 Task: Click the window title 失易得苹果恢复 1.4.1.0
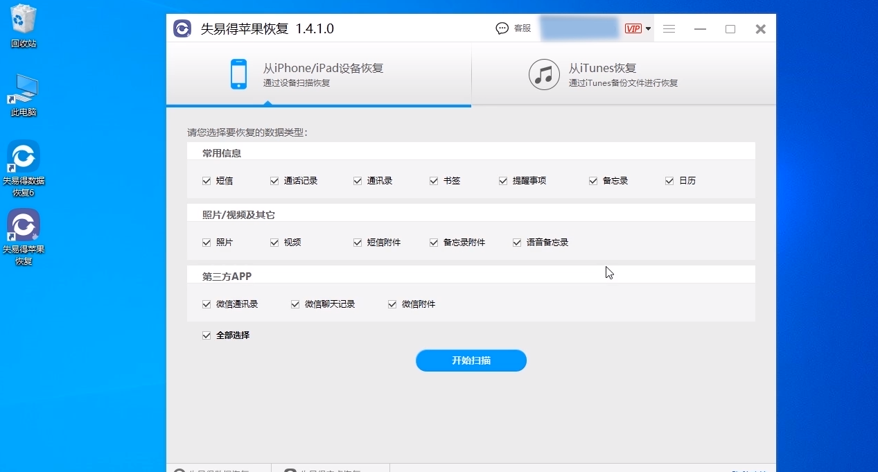click(267, 28)
